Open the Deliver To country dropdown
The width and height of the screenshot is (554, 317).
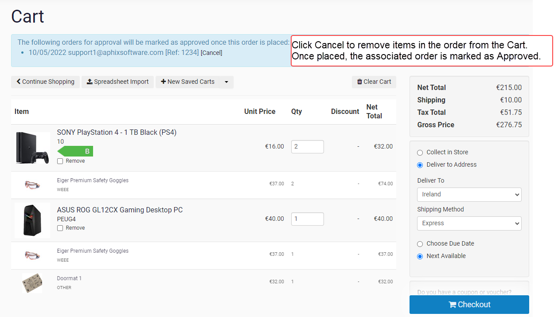coord(469,195)
